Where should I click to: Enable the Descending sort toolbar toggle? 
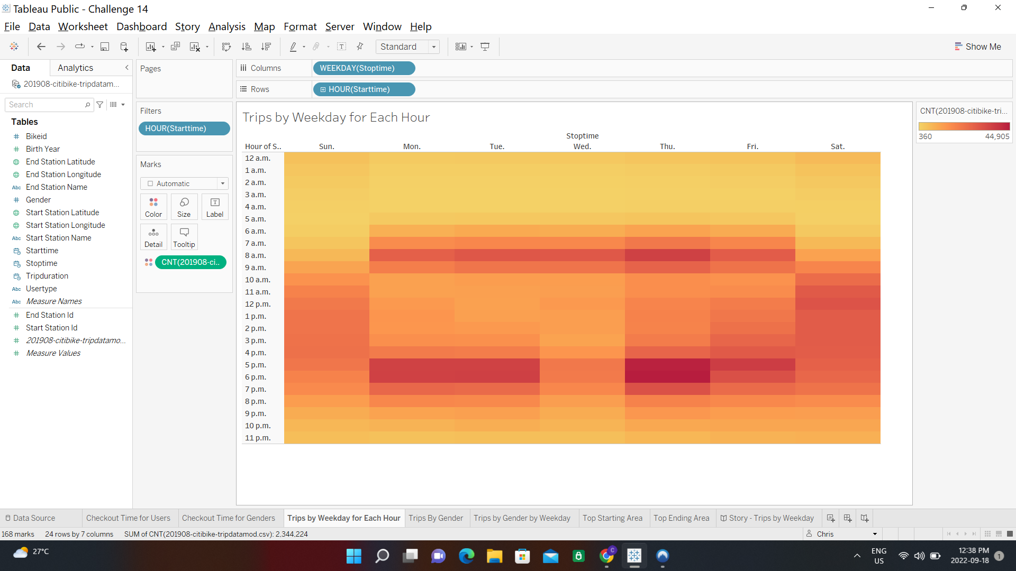pyautogui.click(x=267, y=47)
